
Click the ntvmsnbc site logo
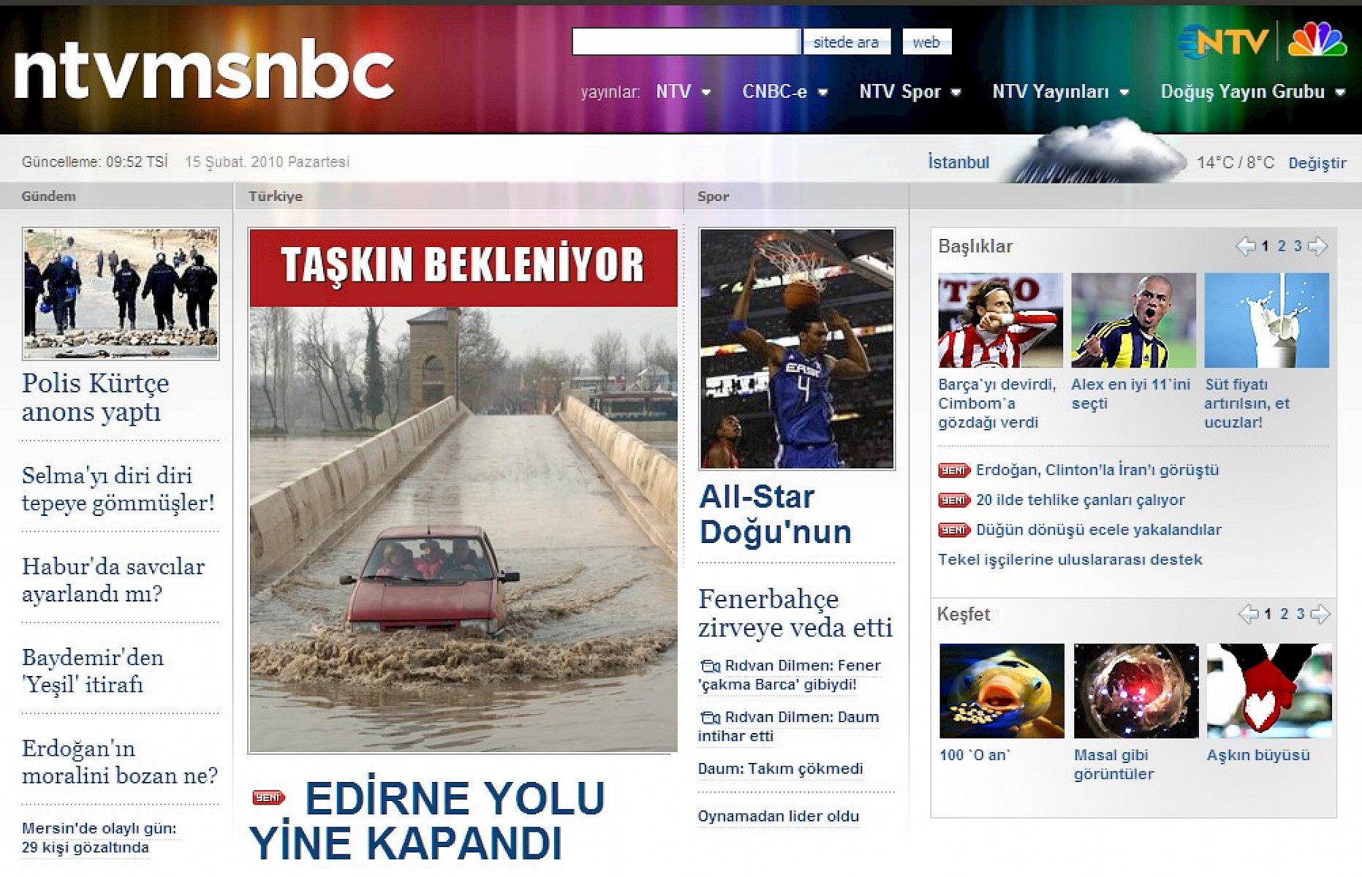[204, 72]
